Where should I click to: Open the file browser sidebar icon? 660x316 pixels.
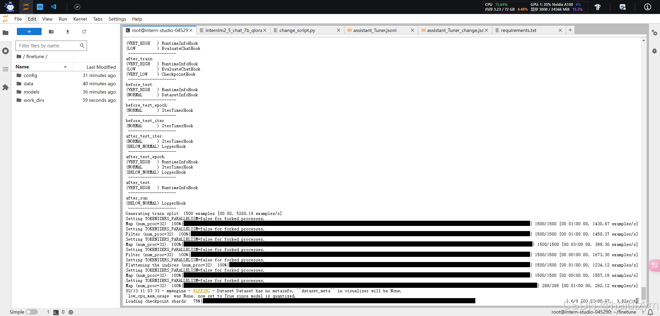[x=5, y=33]
